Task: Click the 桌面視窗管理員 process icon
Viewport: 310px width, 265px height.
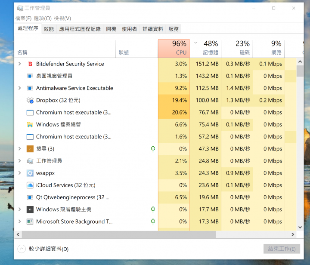Action: (30, 76)
